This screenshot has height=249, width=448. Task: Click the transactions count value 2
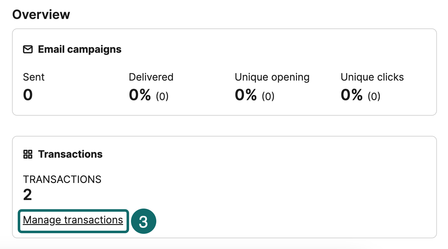point(28,195)
